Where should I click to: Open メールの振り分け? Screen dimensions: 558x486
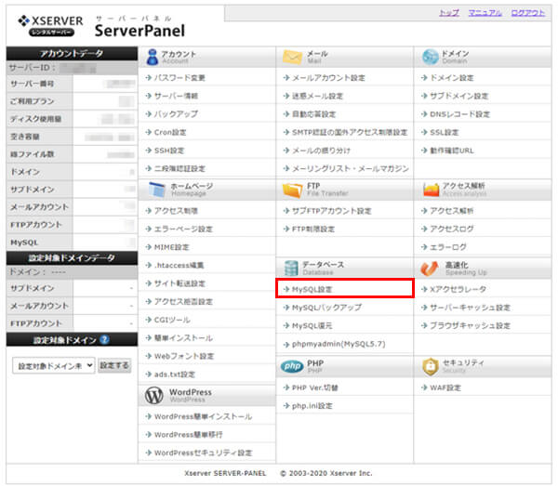[x=321, y=151]
